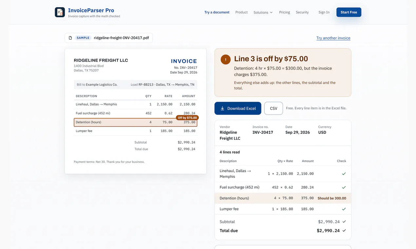Click the Invoice no. value INV-20417

click(x=263, y=132)
